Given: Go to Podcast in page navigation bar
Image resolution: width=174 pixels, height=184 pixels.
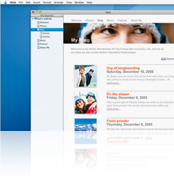Looking at the screenshot, I should [122, 21].
